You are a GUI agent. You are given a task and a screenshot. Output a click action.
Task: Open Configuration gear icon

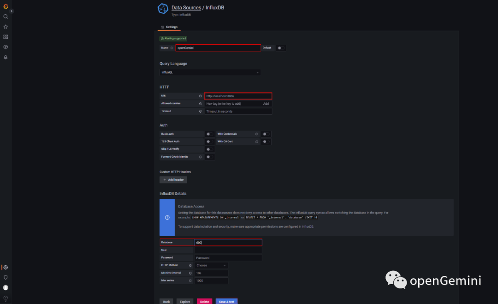[x=6, y=268]
